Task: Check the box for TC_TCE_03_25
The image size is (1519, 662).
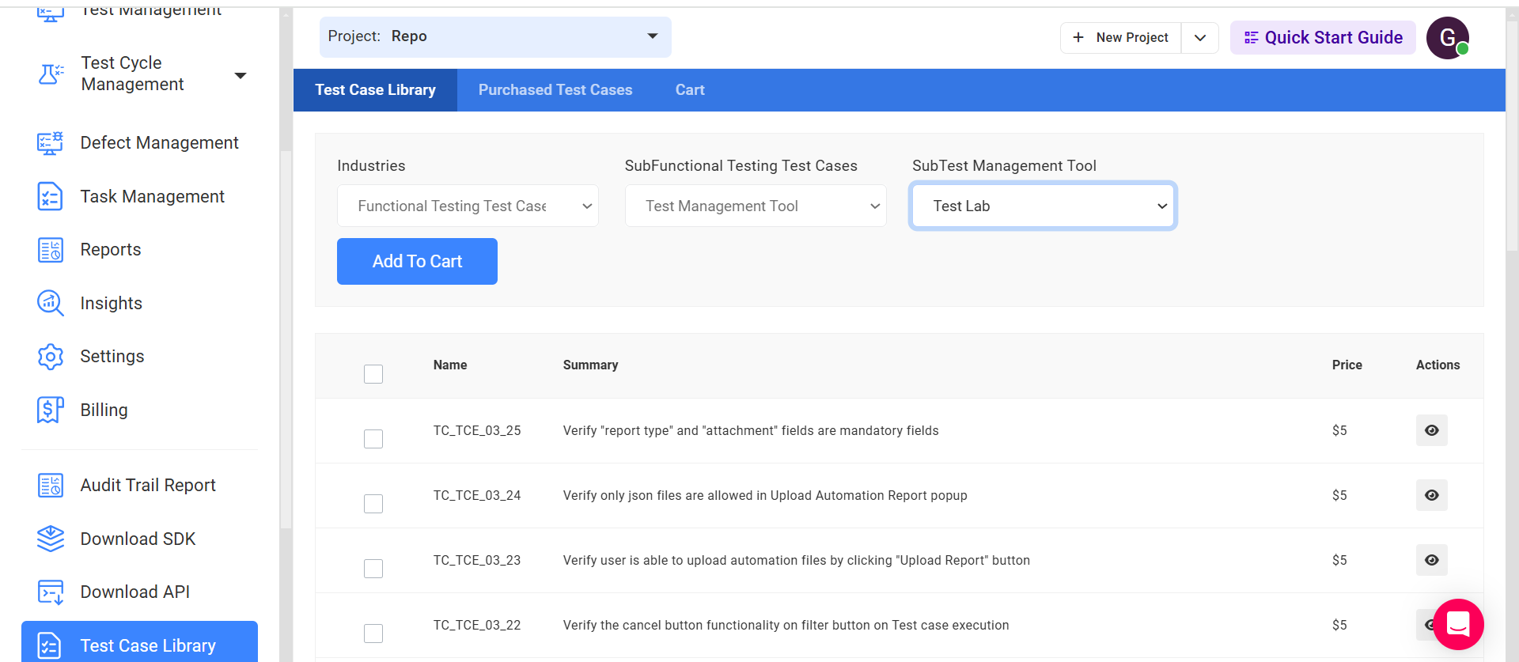Action: [373, 439]
